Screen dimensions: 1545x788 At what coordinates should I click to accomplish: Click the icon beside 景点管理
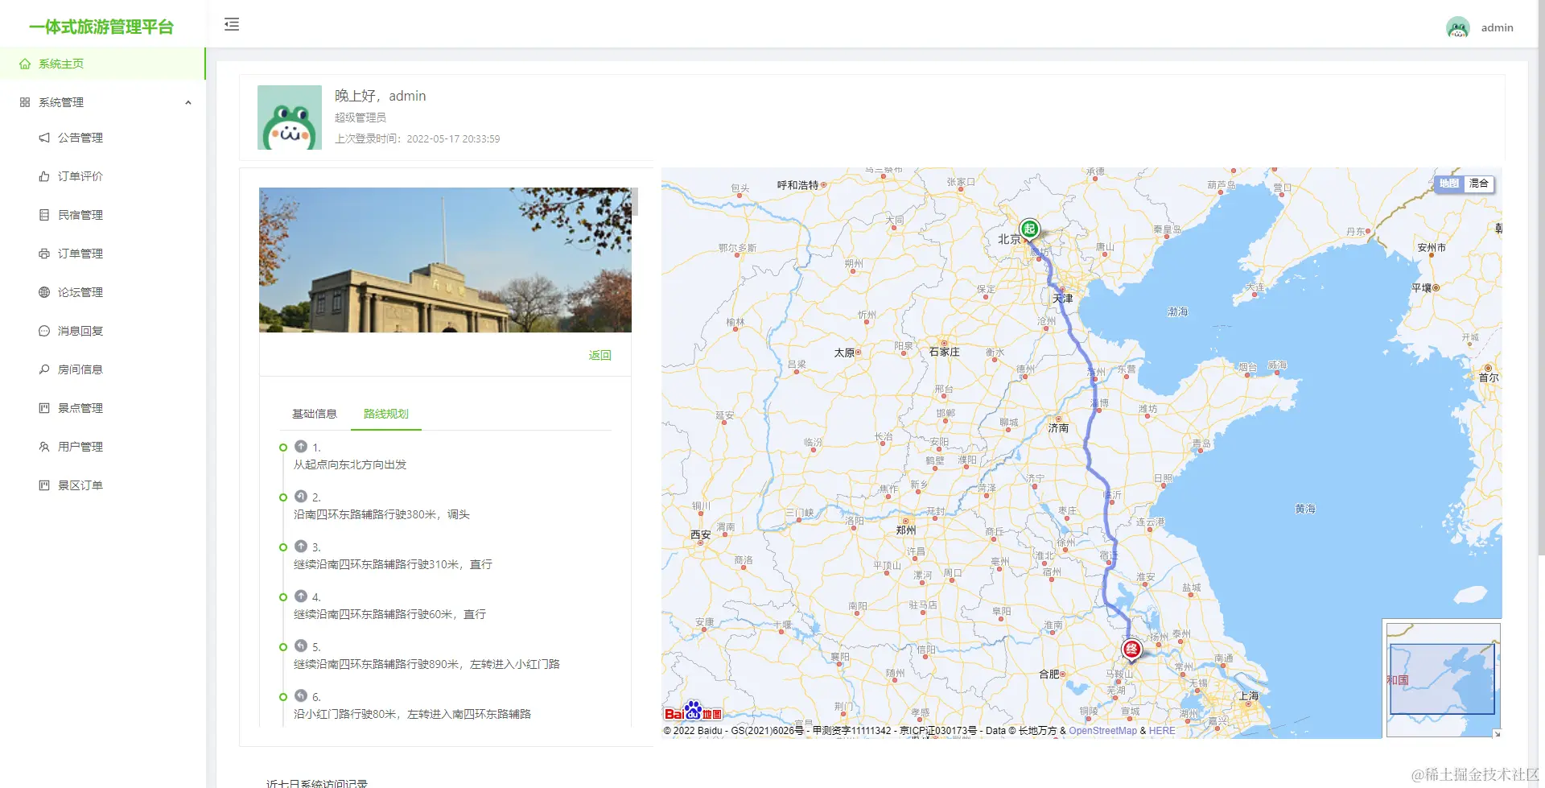tap(44, 408)
